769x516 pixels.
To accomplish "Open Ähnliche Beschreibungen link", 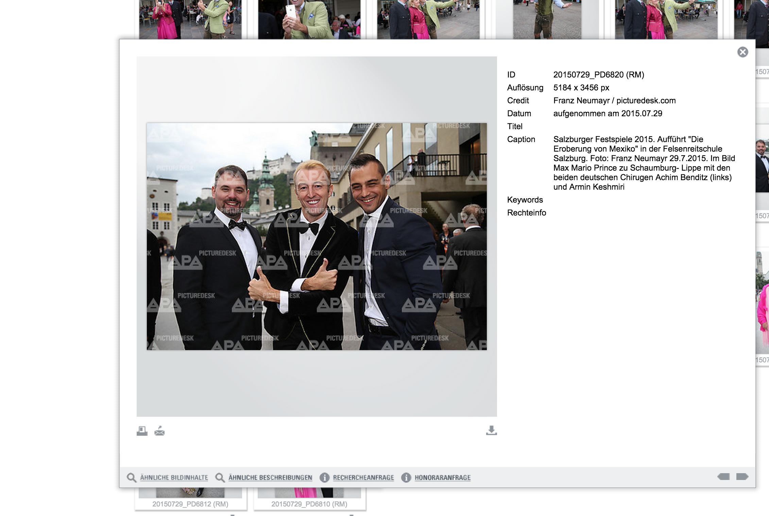I will point(270,478).
